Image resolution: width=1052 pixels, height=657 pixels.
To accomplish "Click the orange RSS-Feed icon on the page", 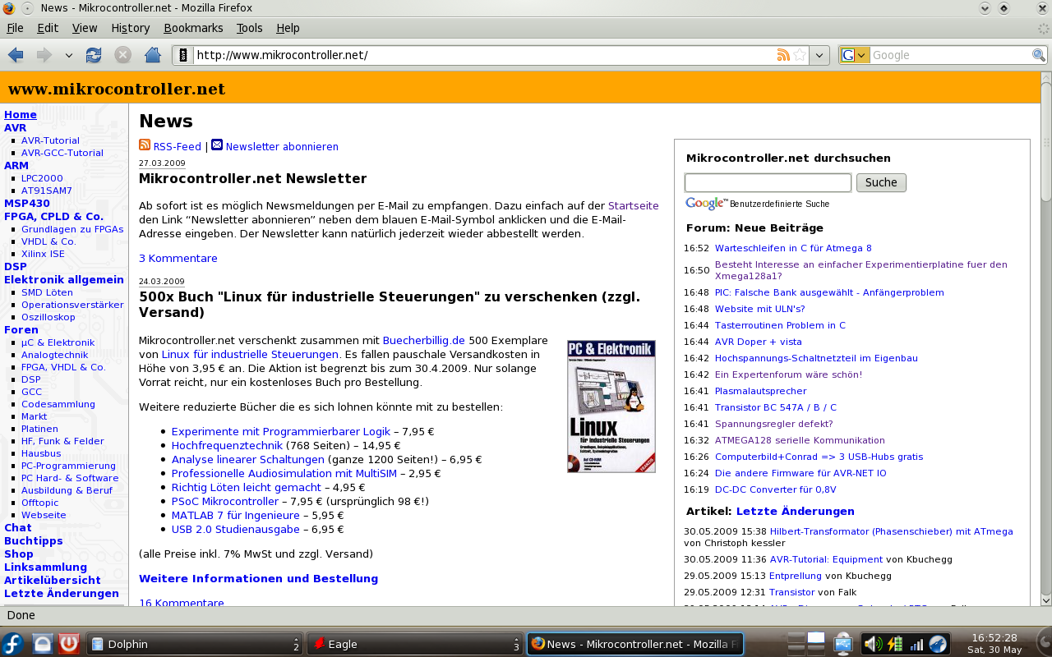I will tap(145, 145).
